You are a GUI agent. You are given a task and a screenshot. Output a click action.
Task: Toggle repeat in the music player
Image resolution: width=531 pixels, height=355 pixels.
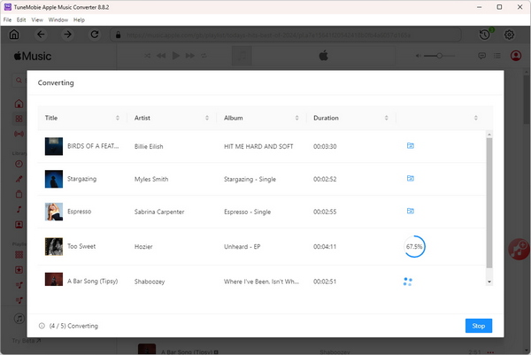(204, 56)
